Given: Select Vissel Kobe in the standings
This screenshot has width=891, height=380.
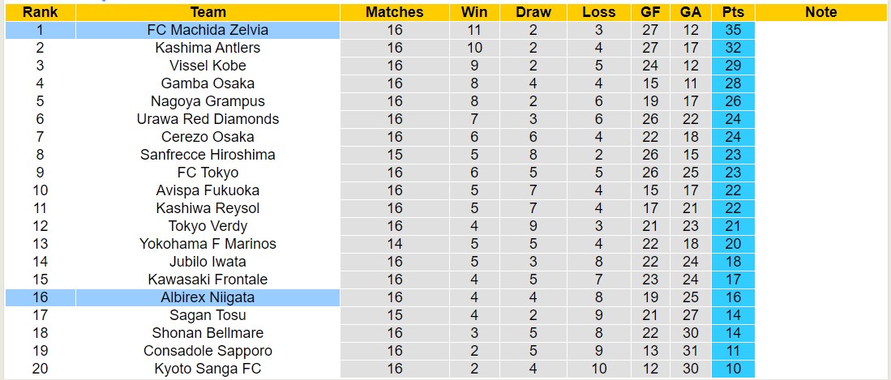Looking at the screenshot, I should coord(208,66).
